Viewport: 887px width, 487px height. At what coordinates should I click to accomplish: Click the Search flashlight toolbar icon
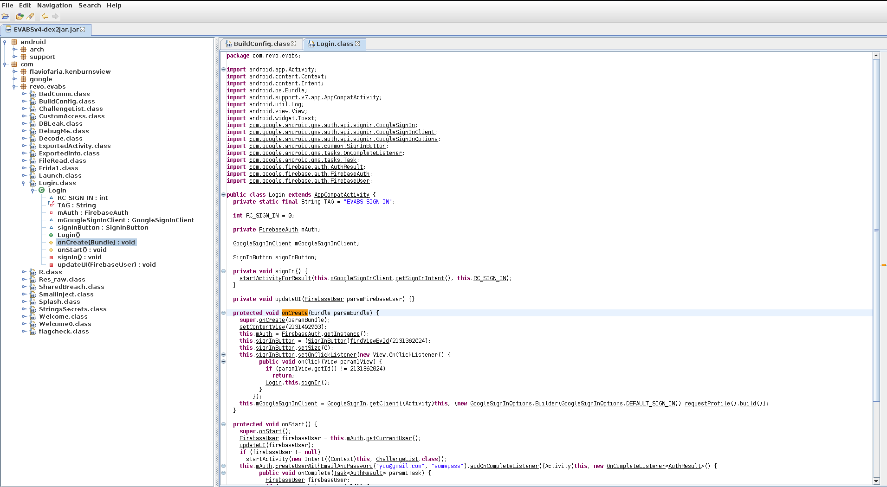(x=31, y=16)
